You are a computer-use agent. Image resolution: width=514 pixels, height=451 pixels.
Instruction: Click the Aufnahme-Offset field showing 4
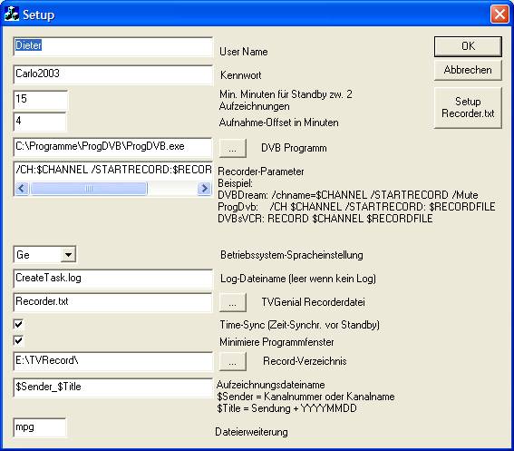tap(40, 122)
